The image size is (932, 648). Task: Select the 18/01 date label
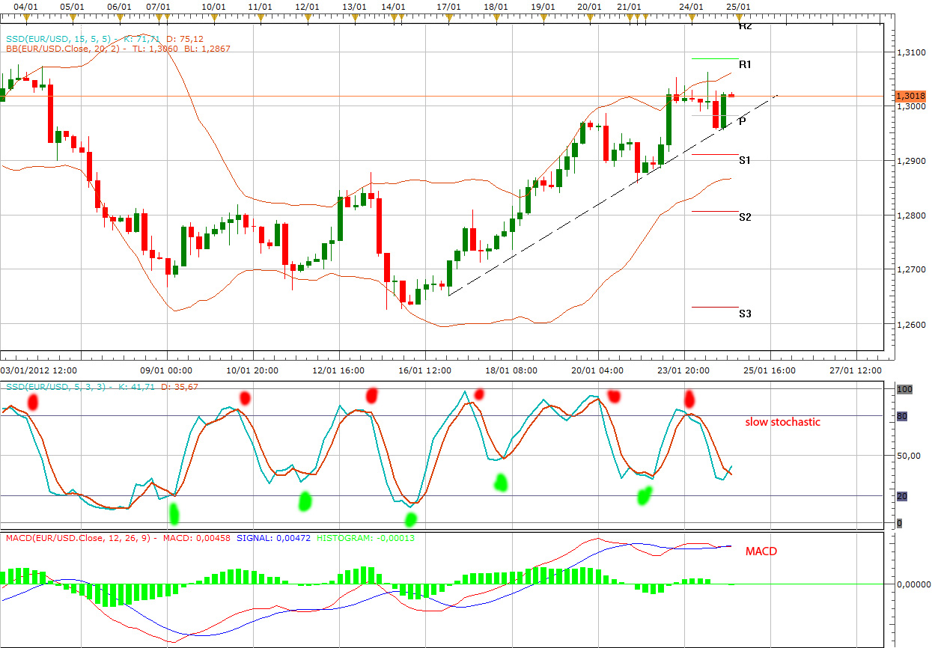(x=496, y=6)
